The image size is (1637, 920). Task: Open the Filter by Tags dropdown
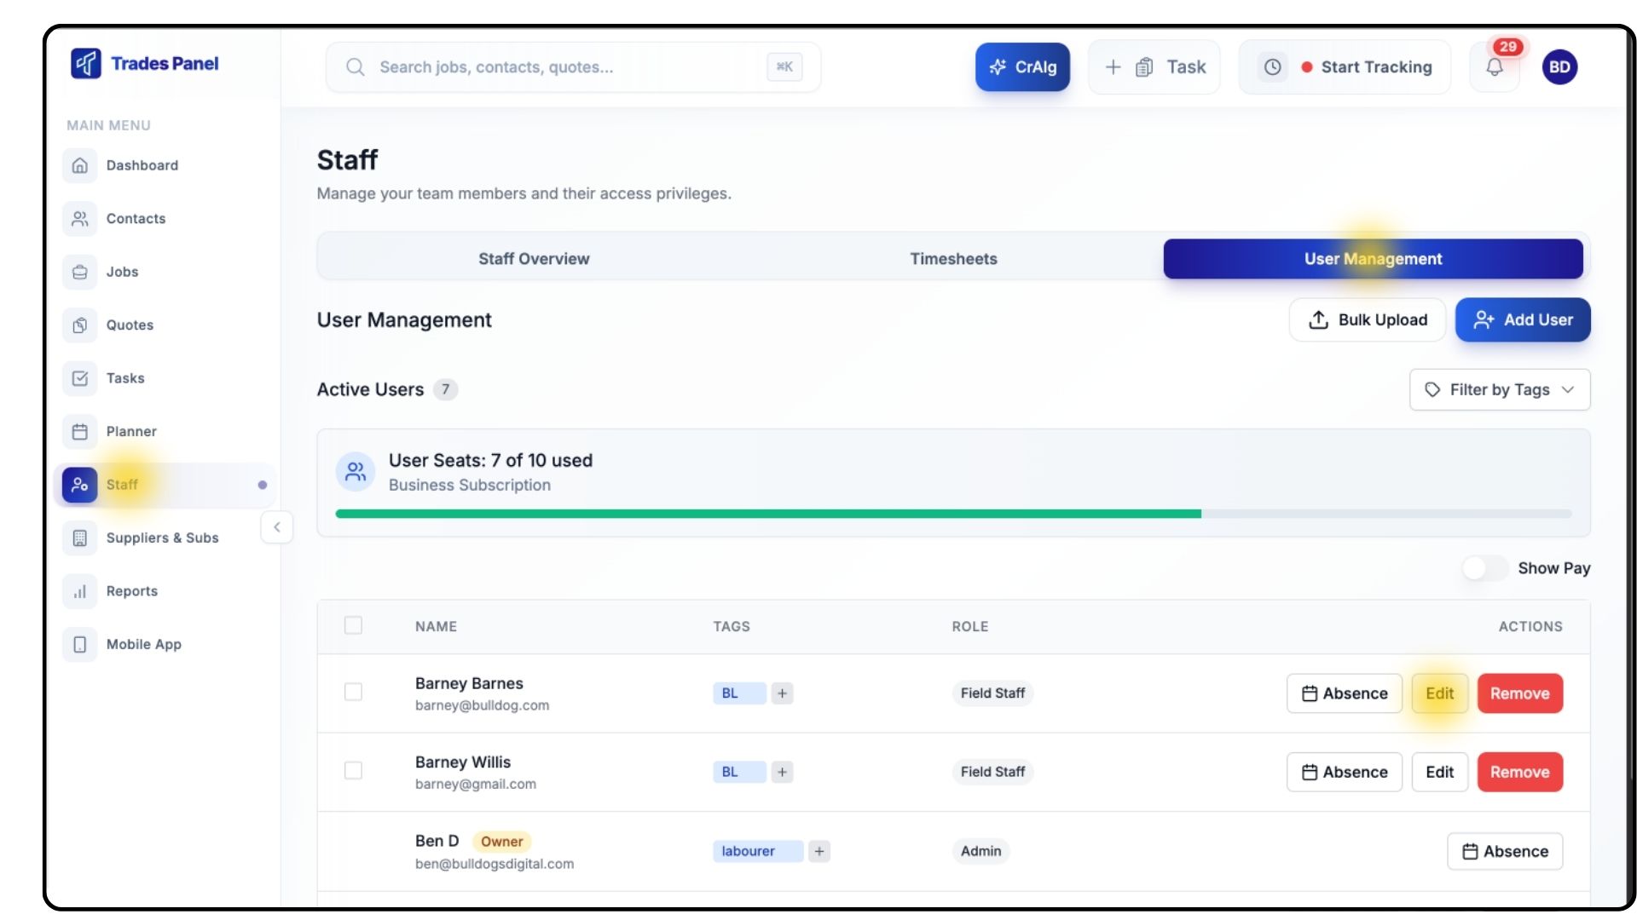[x=1500, y=390]
